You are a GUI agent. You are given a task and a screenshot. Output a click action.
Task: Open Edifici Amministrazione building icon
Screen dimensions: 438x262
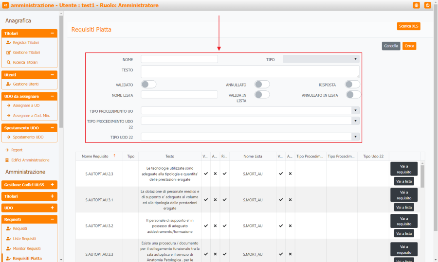(x=7, y=160)
